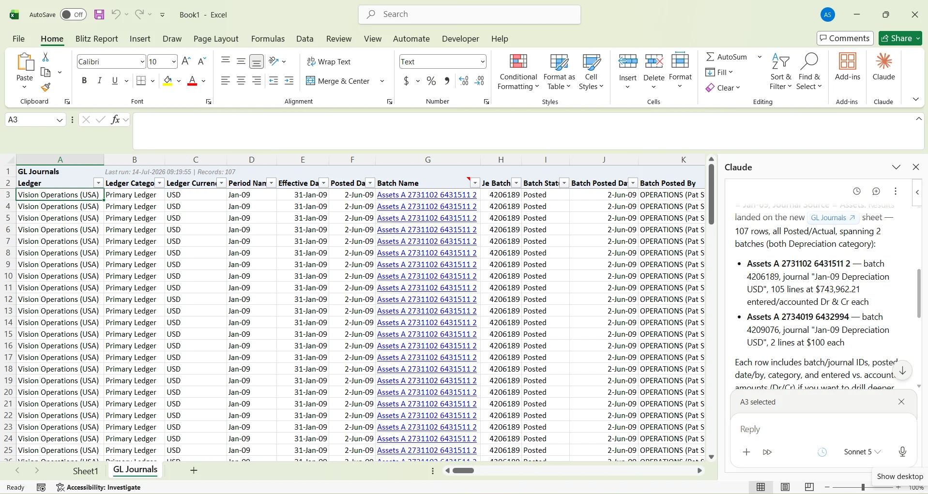Click the Reply input in Claude pane
This screenshot has width=928, height=494.
(x=823, y=429)
